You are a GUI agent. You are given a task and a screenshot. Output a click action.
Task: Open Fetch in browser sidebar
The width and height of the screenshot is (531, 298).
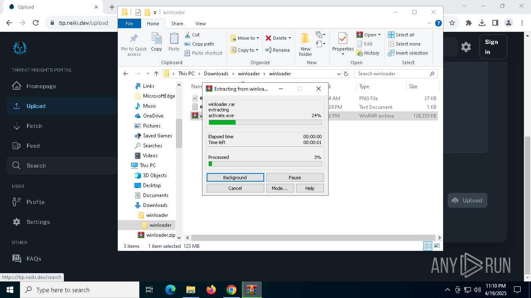click(x=62, y=126)
